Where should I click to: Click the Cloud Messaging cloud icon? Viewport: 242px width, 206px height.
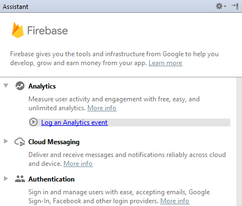[x=20, y=142]
